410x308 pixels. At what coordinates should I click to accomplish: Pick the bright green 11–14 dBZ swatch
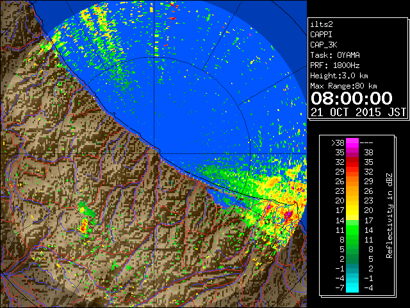click(352, 230)
